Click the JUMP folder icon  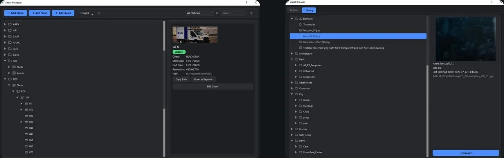pos(10,36)
